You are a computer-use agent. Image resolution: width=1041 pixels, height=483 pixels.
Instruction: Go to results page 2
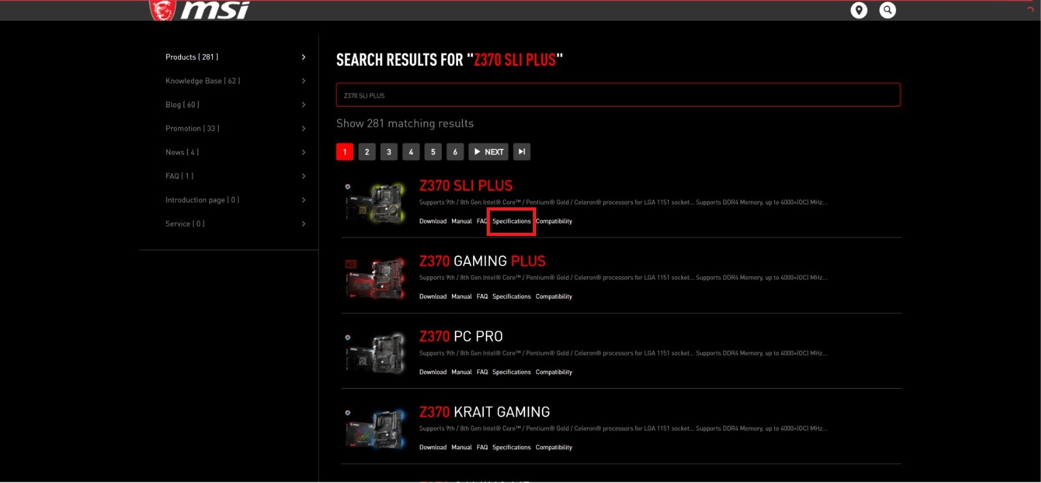(x=367, y=152)
